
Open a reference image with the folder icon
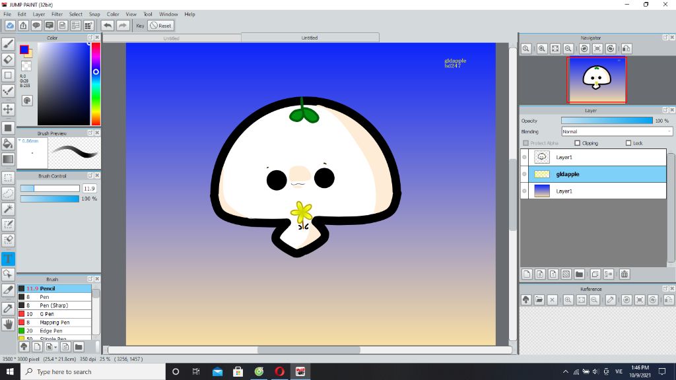click(539, 300)
